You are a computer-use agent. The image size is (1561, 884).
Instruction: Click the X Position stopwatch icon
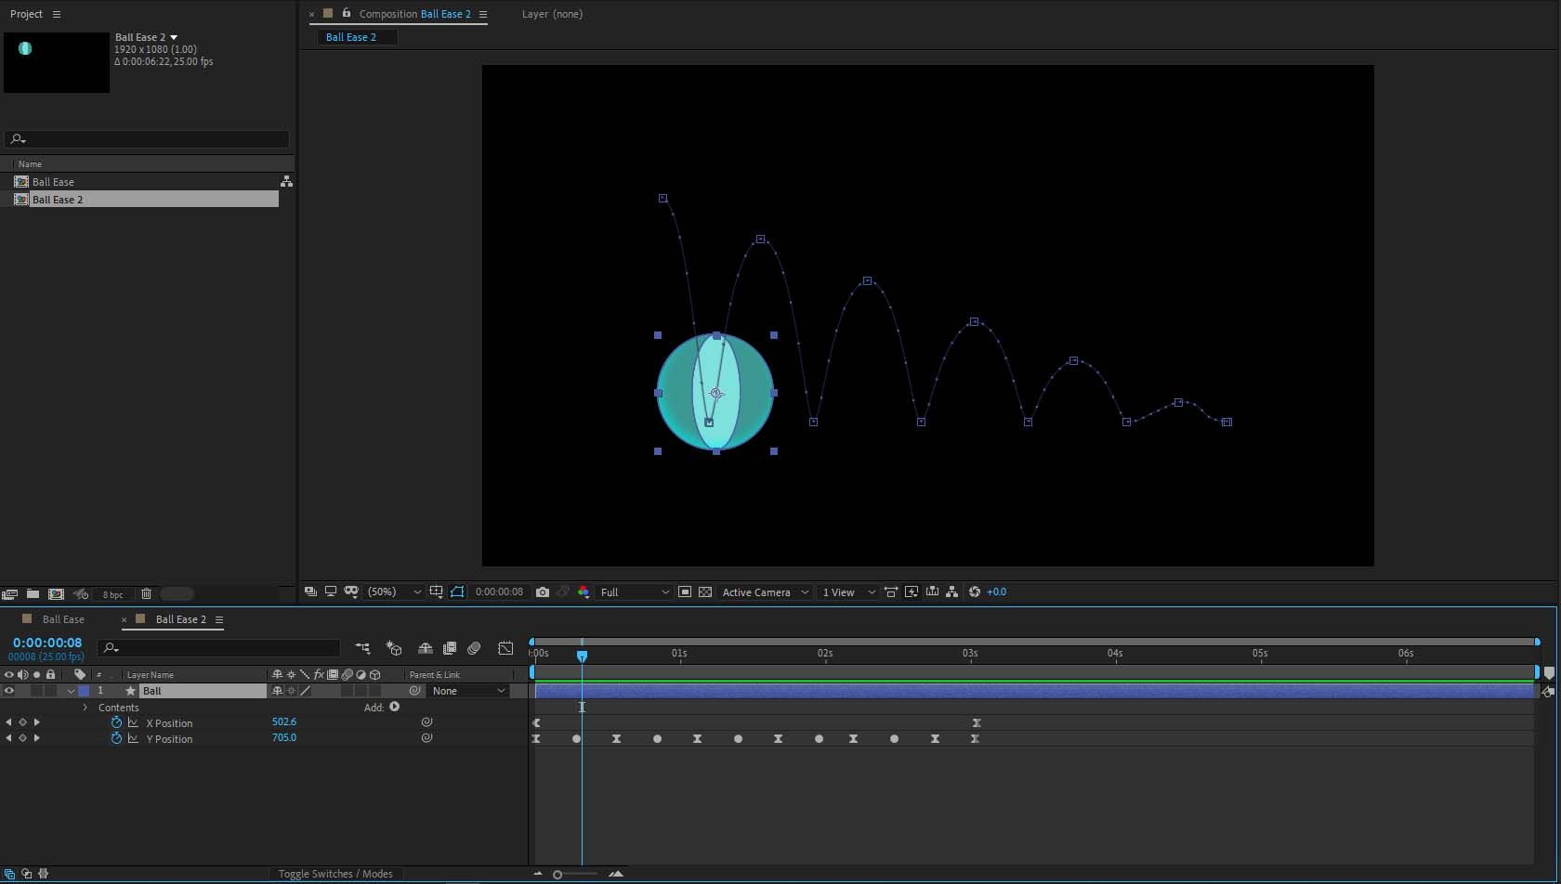coord(116,722)
